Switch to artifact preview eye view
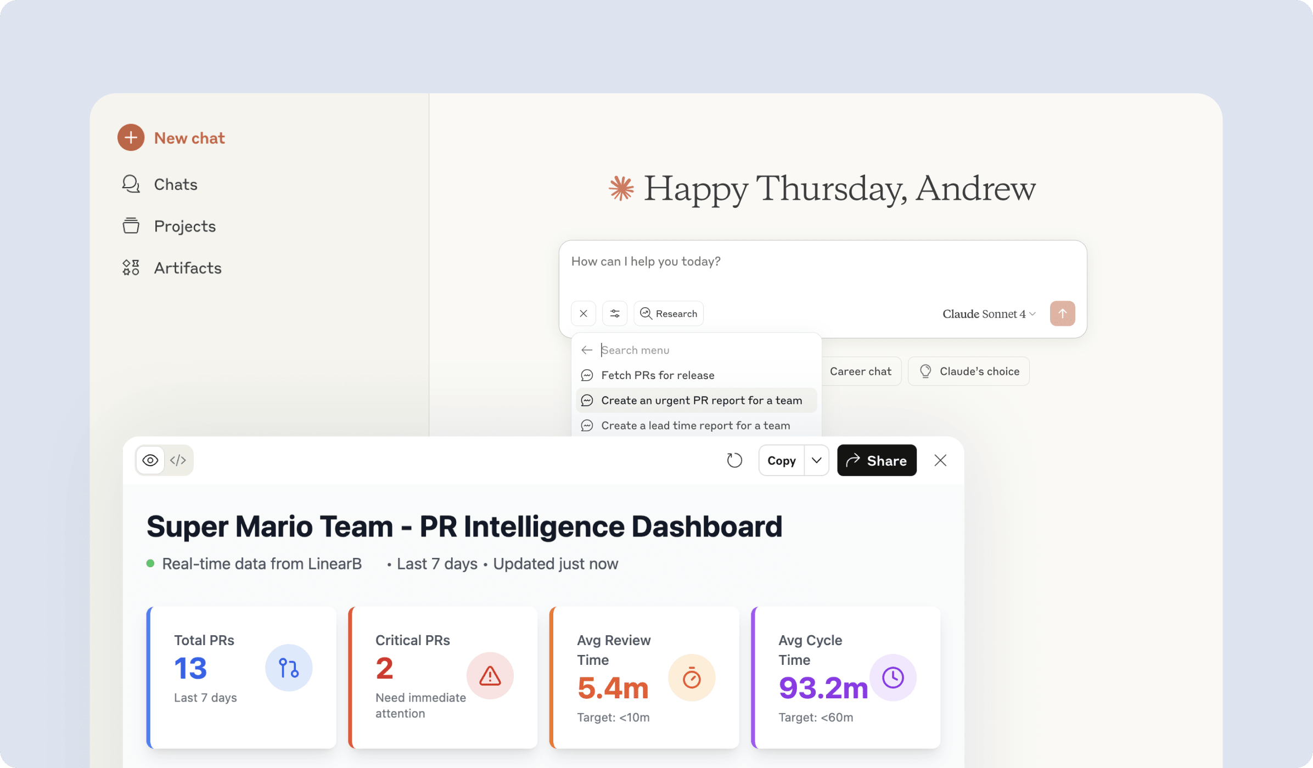 coord(150,460)
